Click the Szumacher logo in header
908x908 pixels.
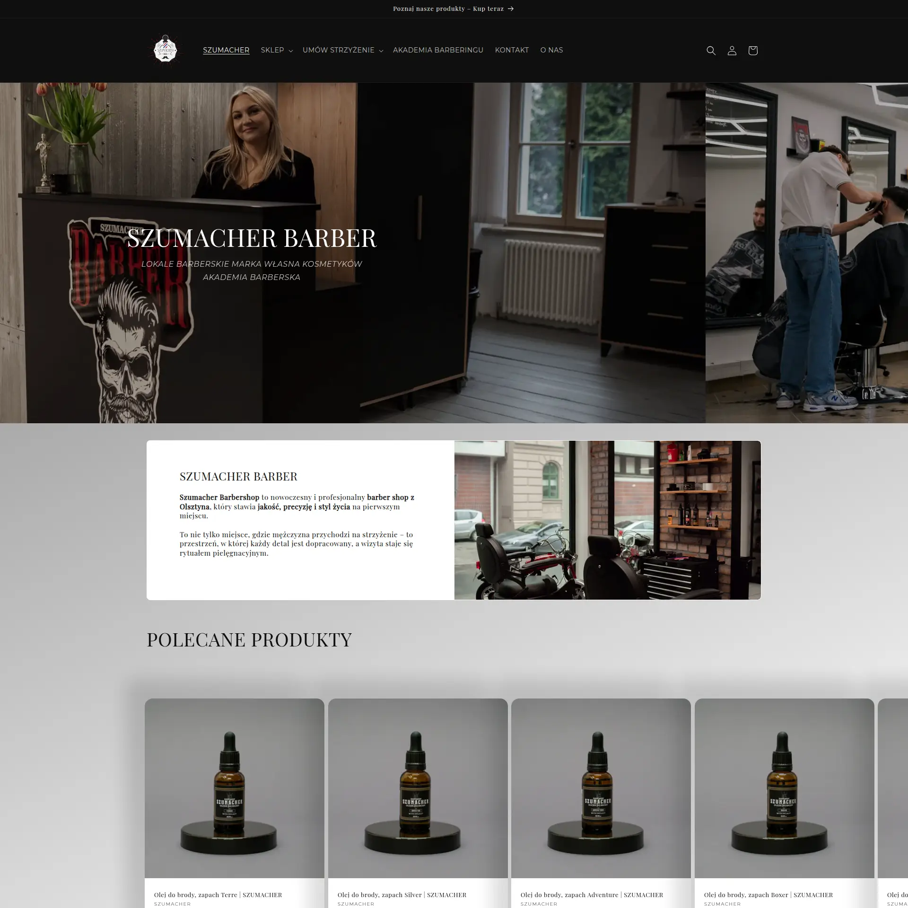[x=166, y=50]
